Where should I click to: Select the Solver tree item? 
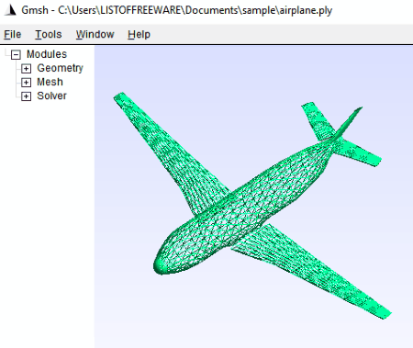click(51, 95)
